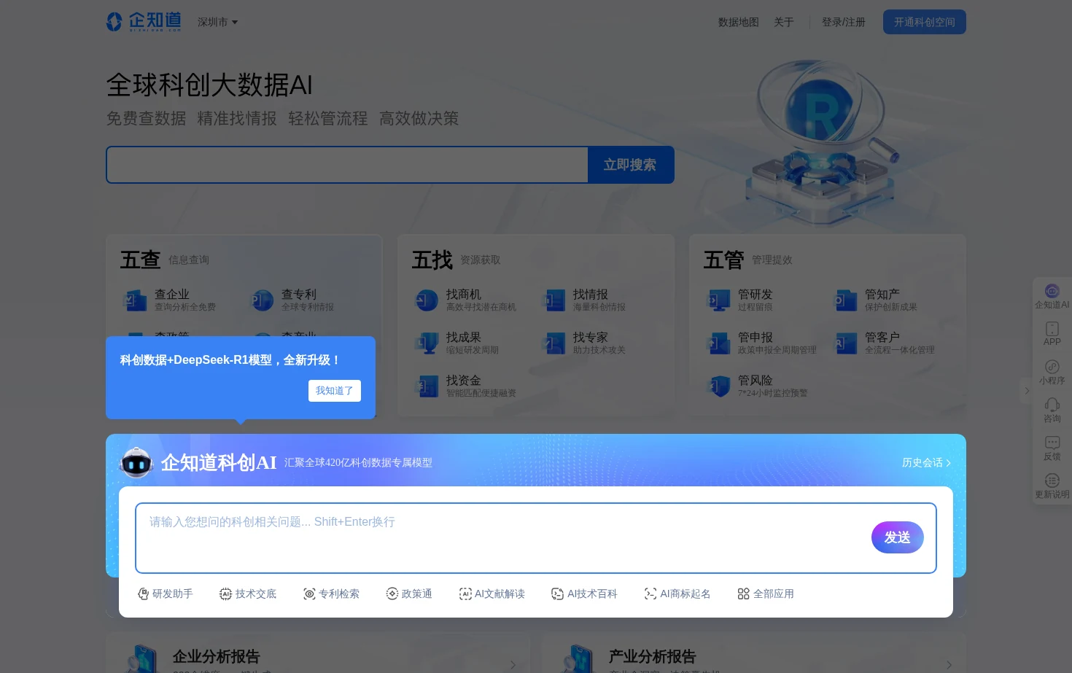Open 管研发 icon
Image resolution: width=1072 pixels, height=673 pixels.
(x=718, y=300)
